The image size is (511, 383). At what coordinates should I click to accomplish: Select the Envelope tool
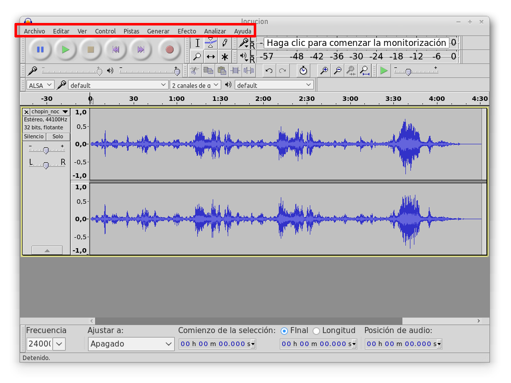[211, 43]
